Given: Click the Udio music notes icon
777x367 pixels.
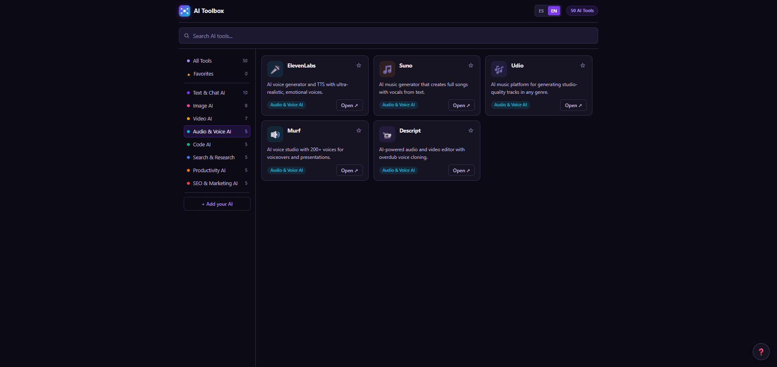Looking at the screenshot, I should (x=499, y=69).
